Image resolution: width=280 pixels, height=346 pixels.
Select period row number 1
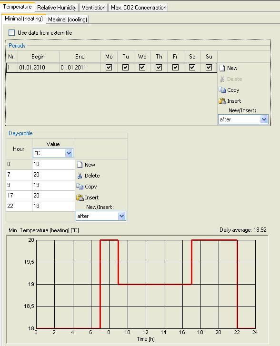[x=12, y=68]
